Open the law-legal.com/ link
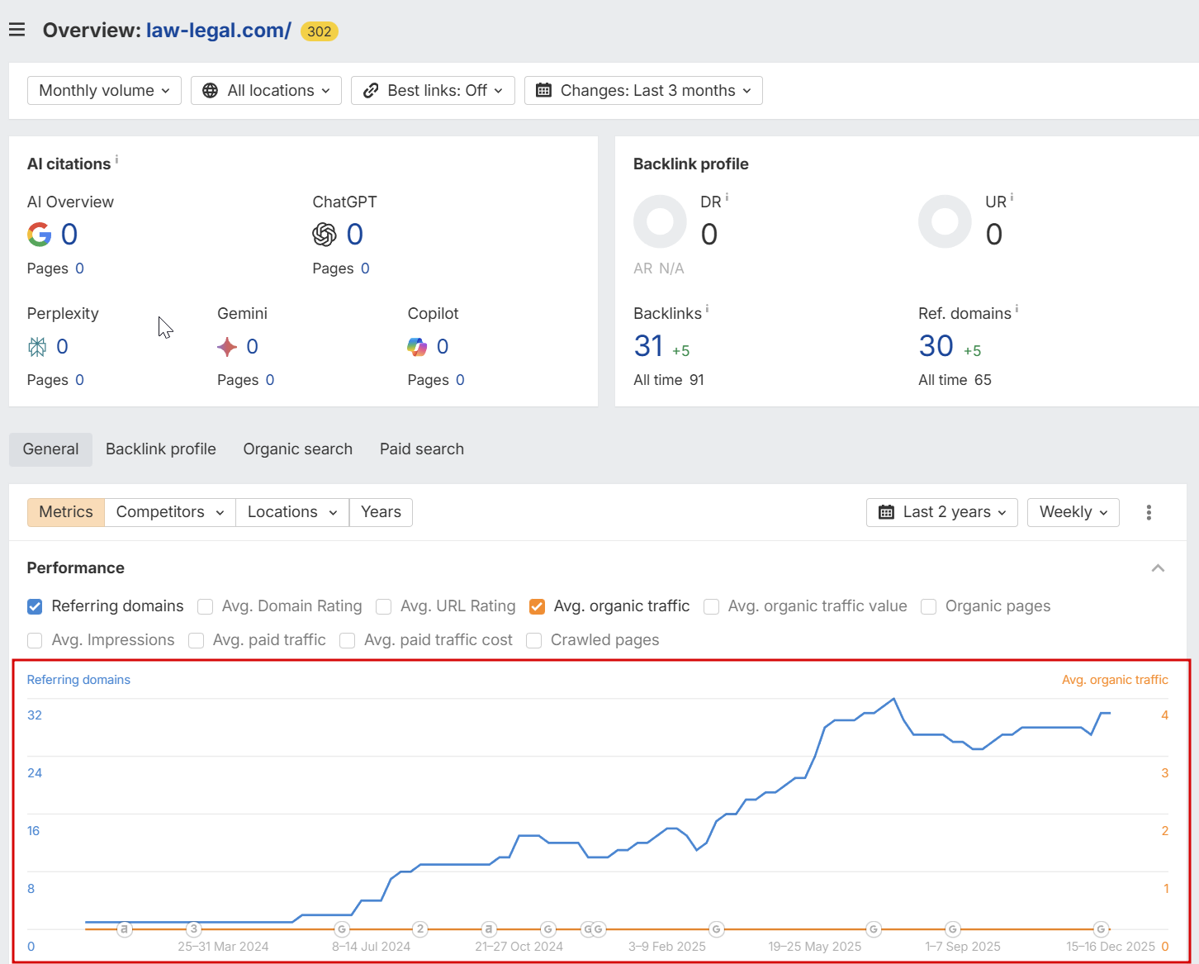Screen dimensions: 1199x964 tap(218, 31)
